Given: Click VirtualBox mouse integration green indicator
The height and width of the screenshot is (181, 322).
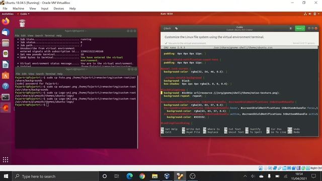Looking at the screenshot, I should 303,168.
